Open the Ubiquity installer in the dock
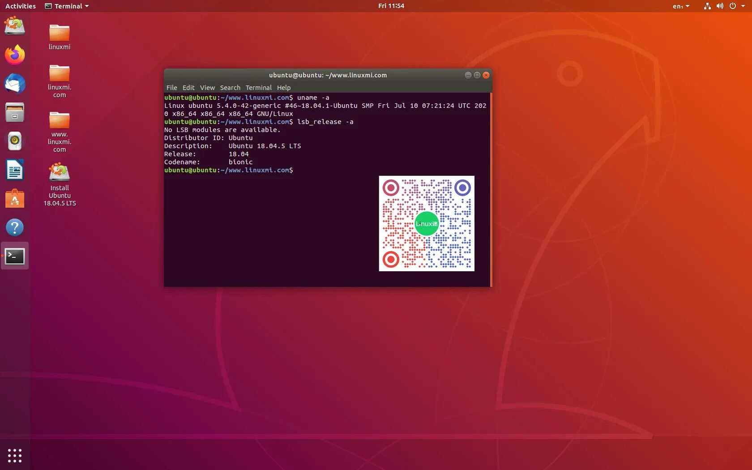Viewport: 752px width, 470px height. 15,26
